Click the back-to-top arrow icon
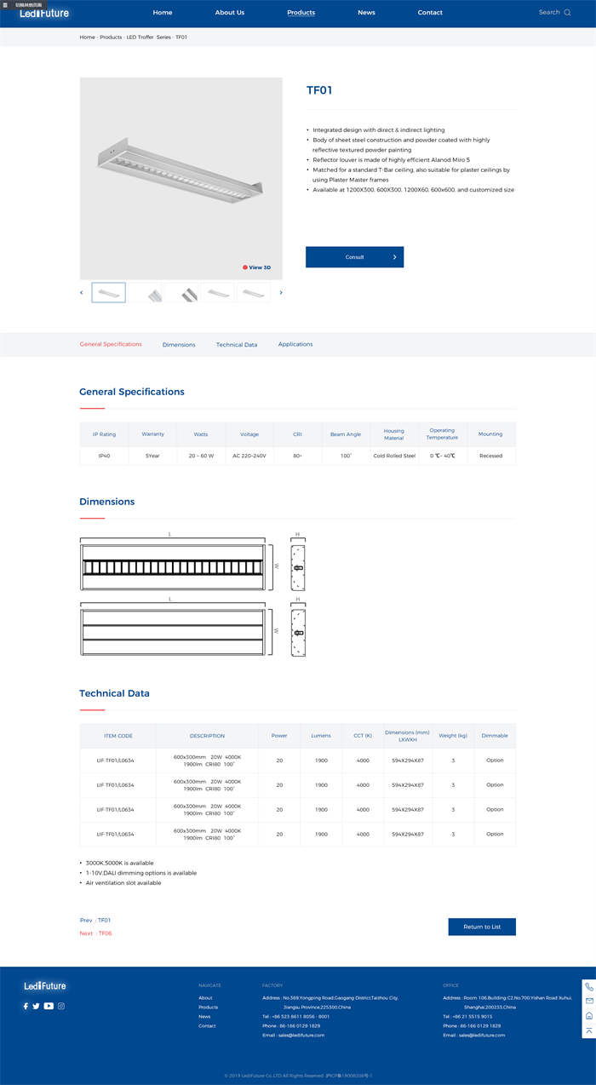Screen dimensions: 596x1085 click(589, 1030)
